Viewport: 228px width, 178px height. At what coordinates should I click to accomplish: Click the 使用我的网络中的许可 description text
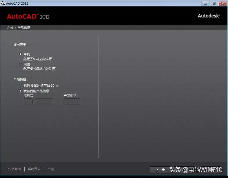point(39,69)
